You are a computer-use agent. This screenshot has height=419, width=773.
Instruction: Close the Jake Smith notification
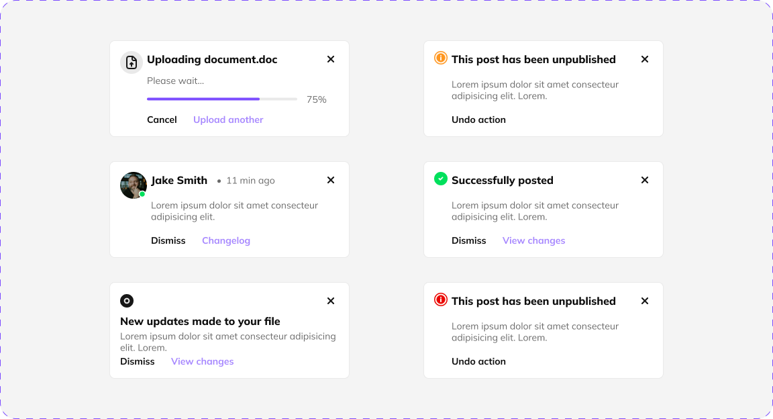[331, 180]
